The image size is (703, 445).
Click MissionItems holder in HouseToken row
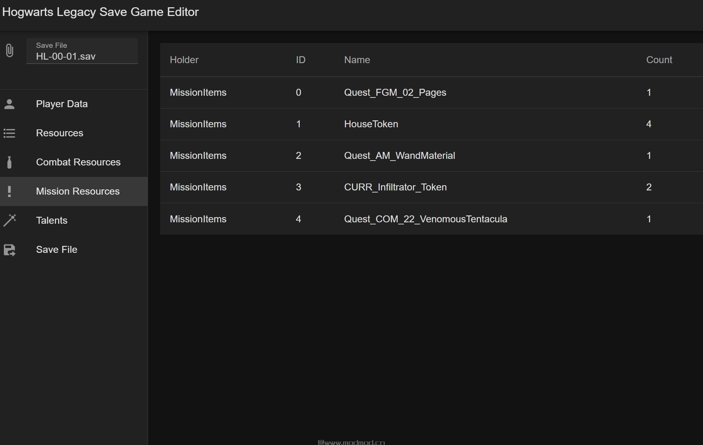pyautogui.click(x=198, y=124)
